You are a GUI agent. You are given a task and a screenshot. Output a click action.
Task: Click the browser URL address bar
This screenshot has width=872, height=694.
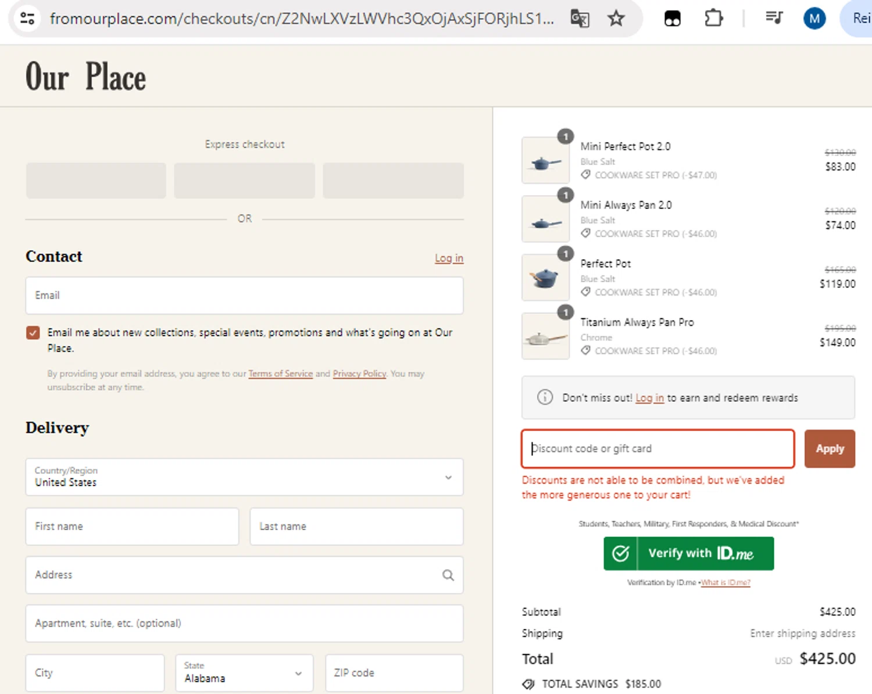click(x=301, y=19)
